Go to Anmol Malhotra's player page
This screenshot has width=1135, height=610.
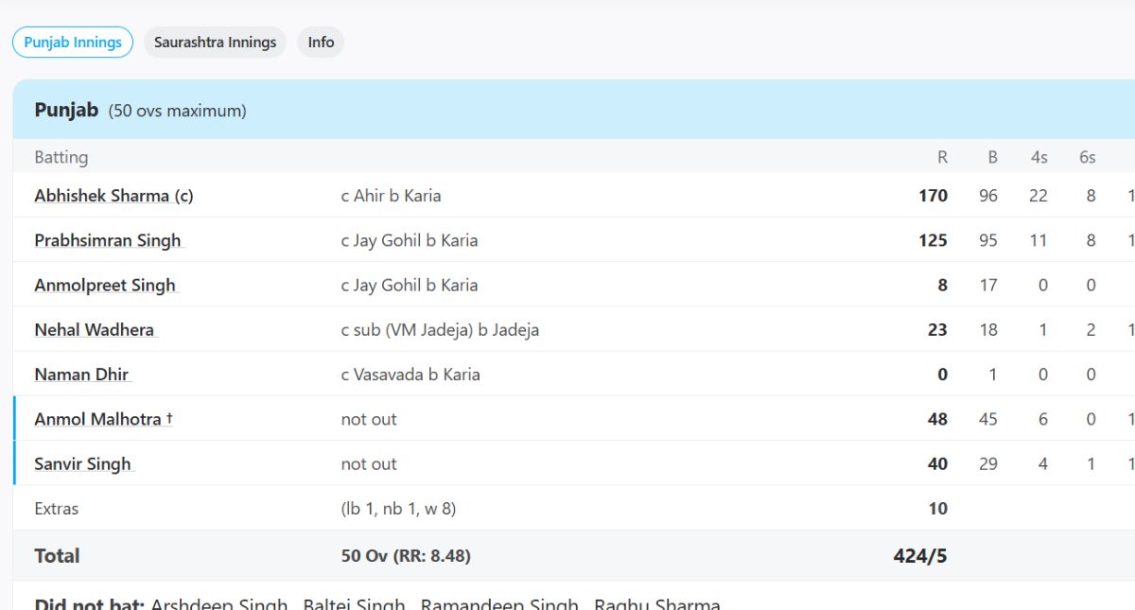[104, 419]
